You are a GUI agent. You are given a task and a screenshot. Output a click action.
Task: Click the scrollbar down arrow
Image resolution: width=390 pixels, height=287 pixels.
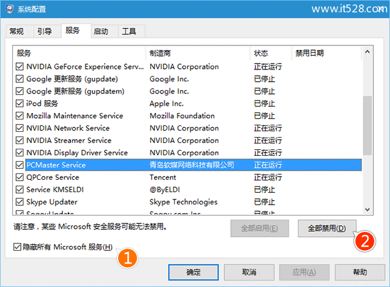(367, 210)
